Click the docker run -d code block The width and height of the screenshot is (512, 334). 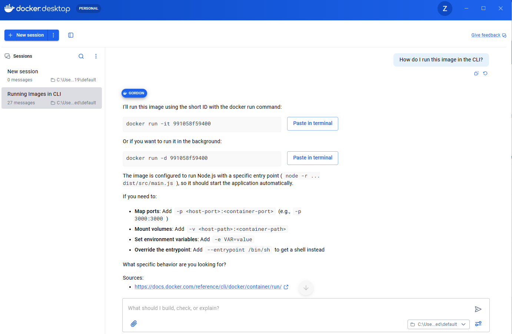[202, 158]
